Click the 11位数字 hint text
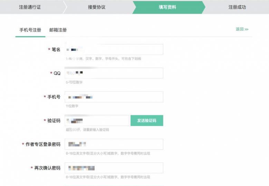 (72, 106)
